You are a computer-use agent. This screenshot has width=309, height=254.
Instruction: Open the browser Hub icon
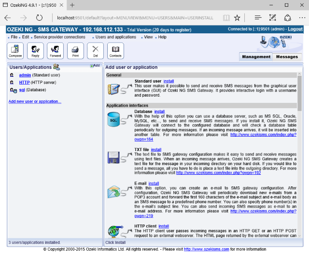coord(258,18)
